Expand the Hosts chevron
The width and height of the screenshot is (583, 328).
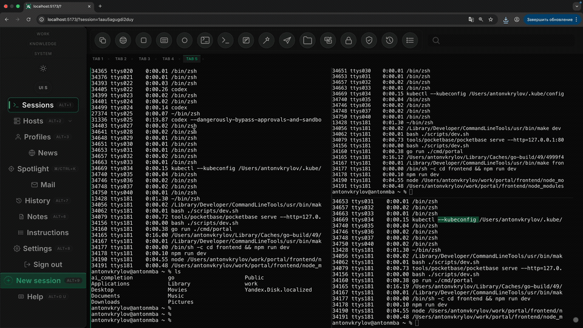[70, 121]
